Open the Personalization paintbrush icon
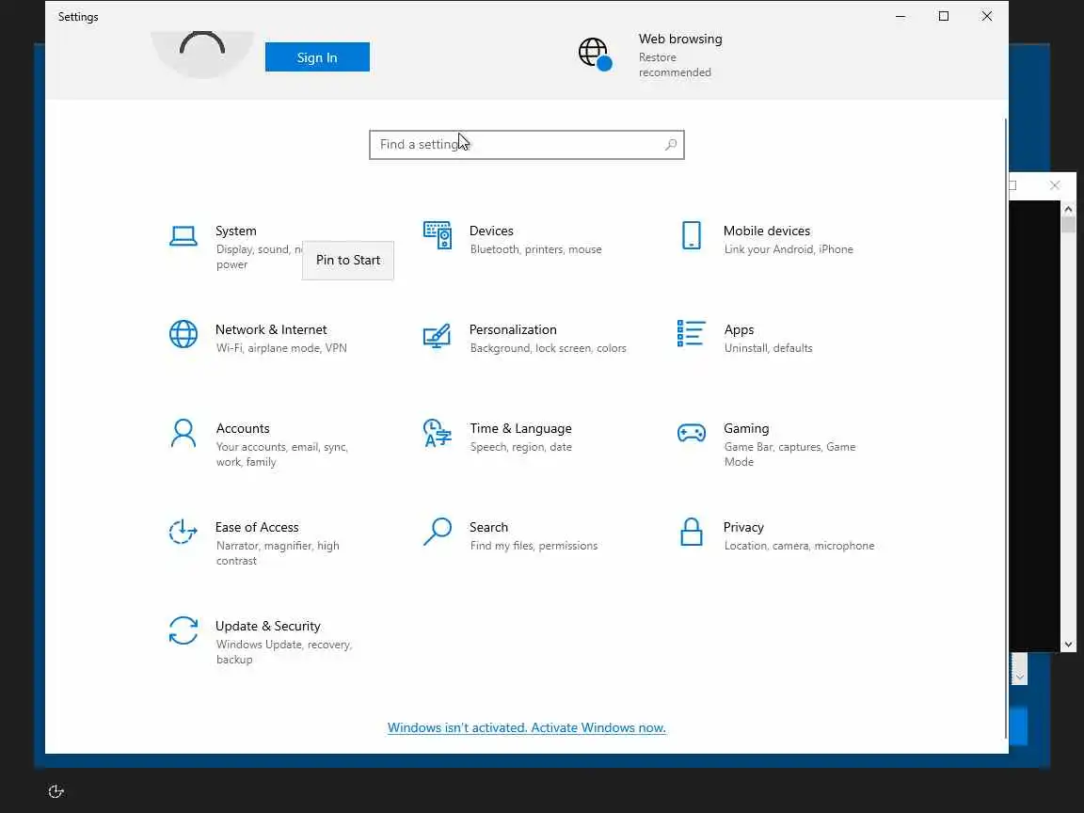Image resolution: width=1084 pixels, height=813 pixels. point(437,336)
